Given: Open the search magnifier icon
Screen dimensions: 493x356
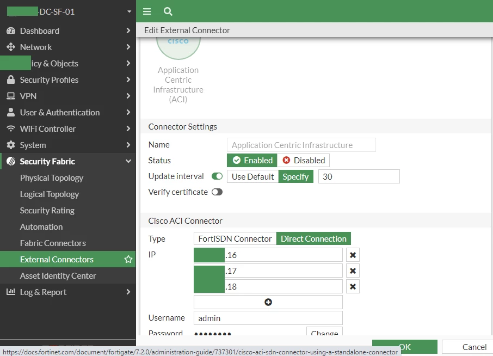Looking at the screenshot, I should point(168,11).
